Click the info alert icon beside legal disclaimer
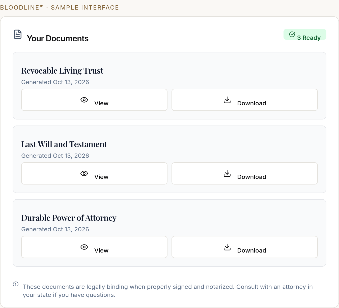 16,284
